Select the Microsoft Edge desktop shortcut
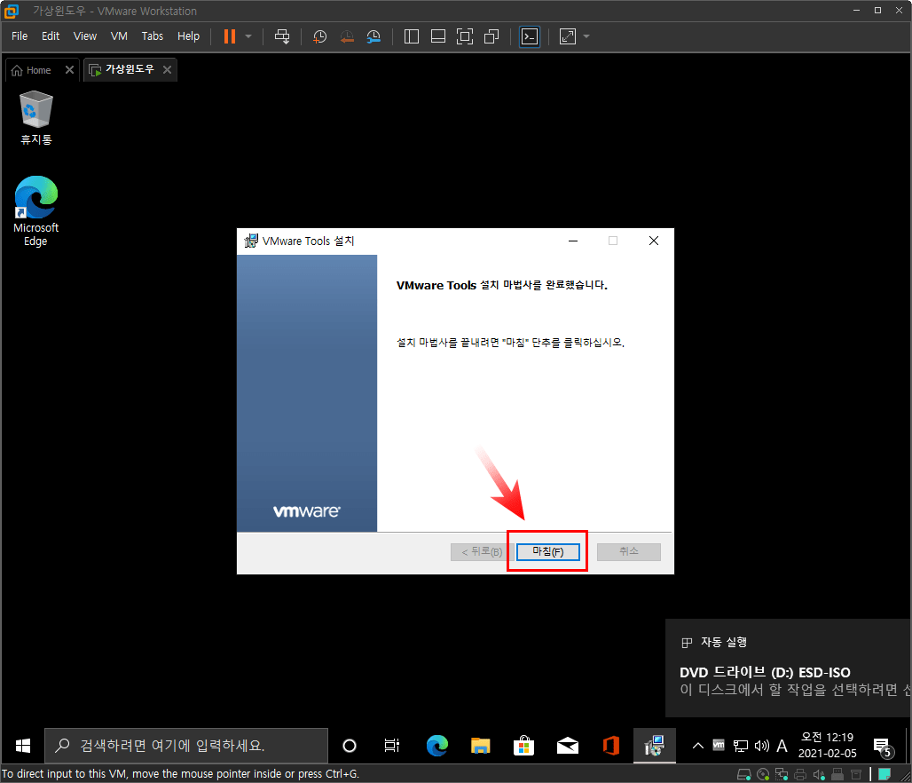Screen dimensions: 912x783 tap(36, 210)
